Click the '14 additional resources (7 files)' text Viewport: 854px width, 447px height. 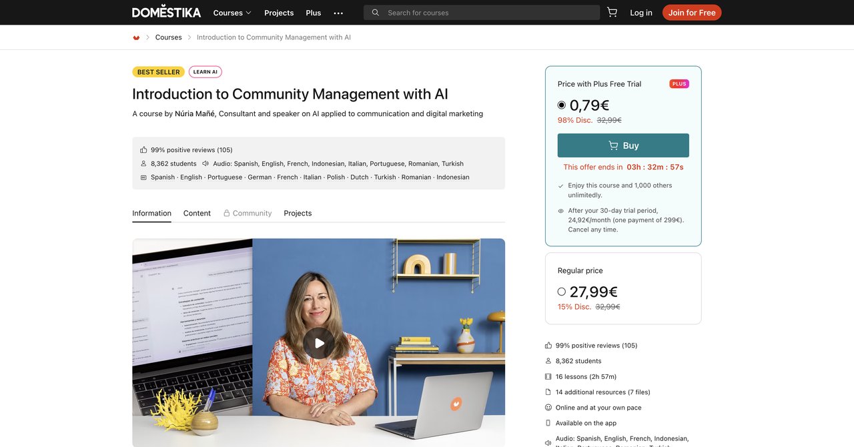point(602,392)
